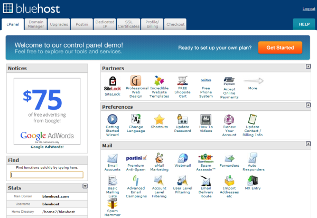Open Email Accounts
The width and height of the screenshot is (317, 218).
(x=113, y=162)
